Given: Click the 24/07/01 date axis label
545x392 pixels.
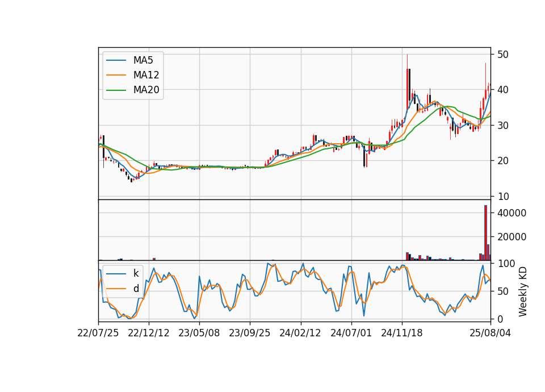Looking at the screenshot, I should click(351, 333).
